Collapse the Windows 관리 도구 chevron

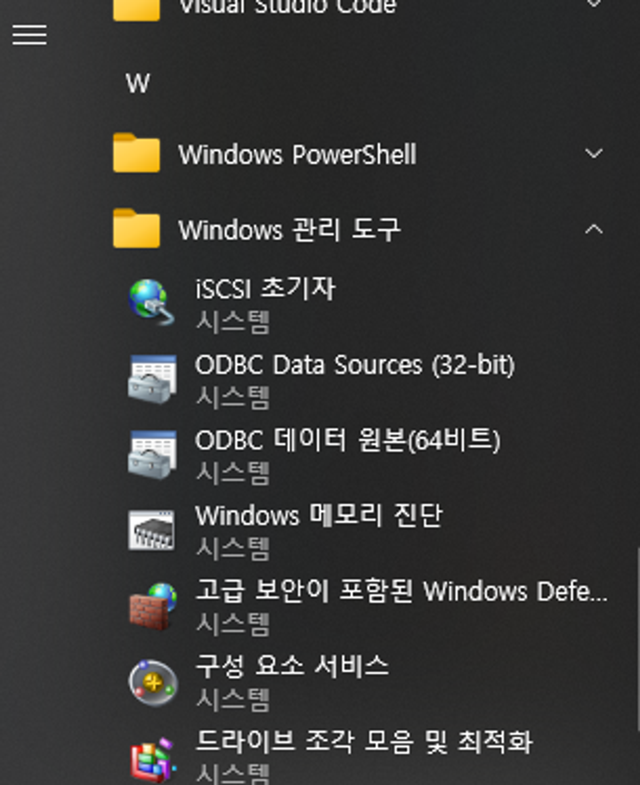pos(594,230)
